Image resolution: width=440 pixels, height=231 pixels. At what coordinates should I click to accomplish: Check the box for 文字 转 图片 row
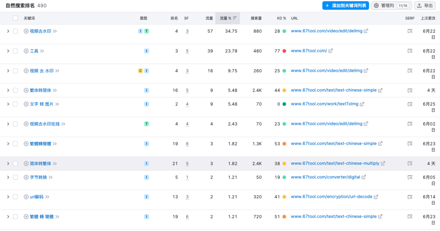(x=15, y=104)
